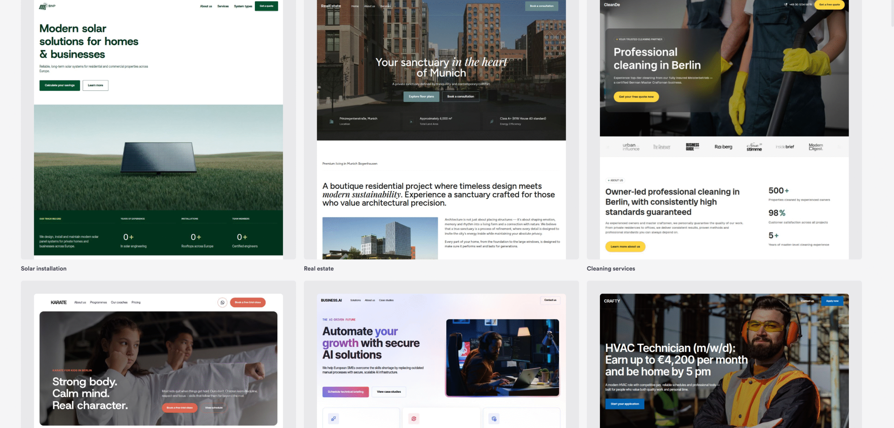Click Start your application button
Screen dimensions: 894x428
(x=625, y=404)
